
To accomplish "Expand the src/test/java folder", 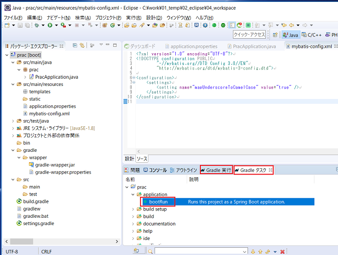I will click(x=13, y=121).
